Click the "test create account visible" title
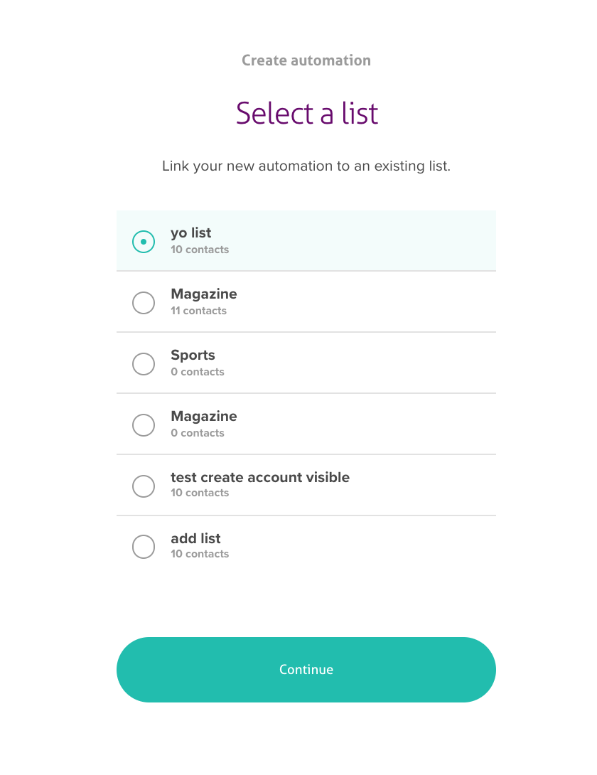This screenshot has width=597, height=775. point(260,477)
